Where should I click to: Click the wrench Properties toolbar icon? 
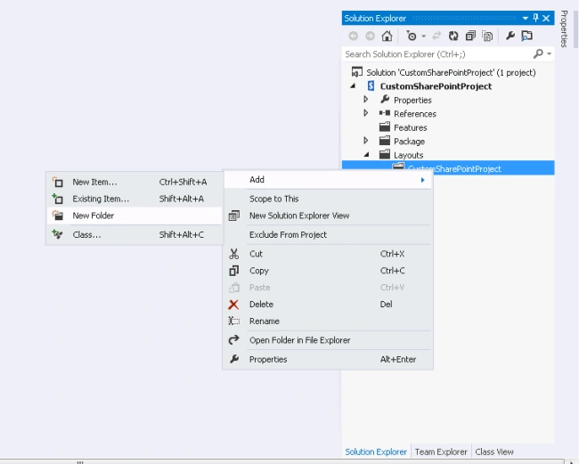pyautogui.click(x=510, y=36)
